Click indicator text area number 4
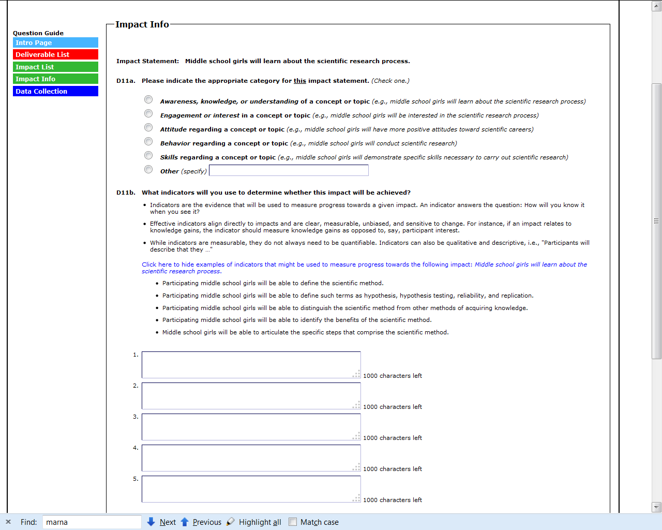 tap(251, 458)
